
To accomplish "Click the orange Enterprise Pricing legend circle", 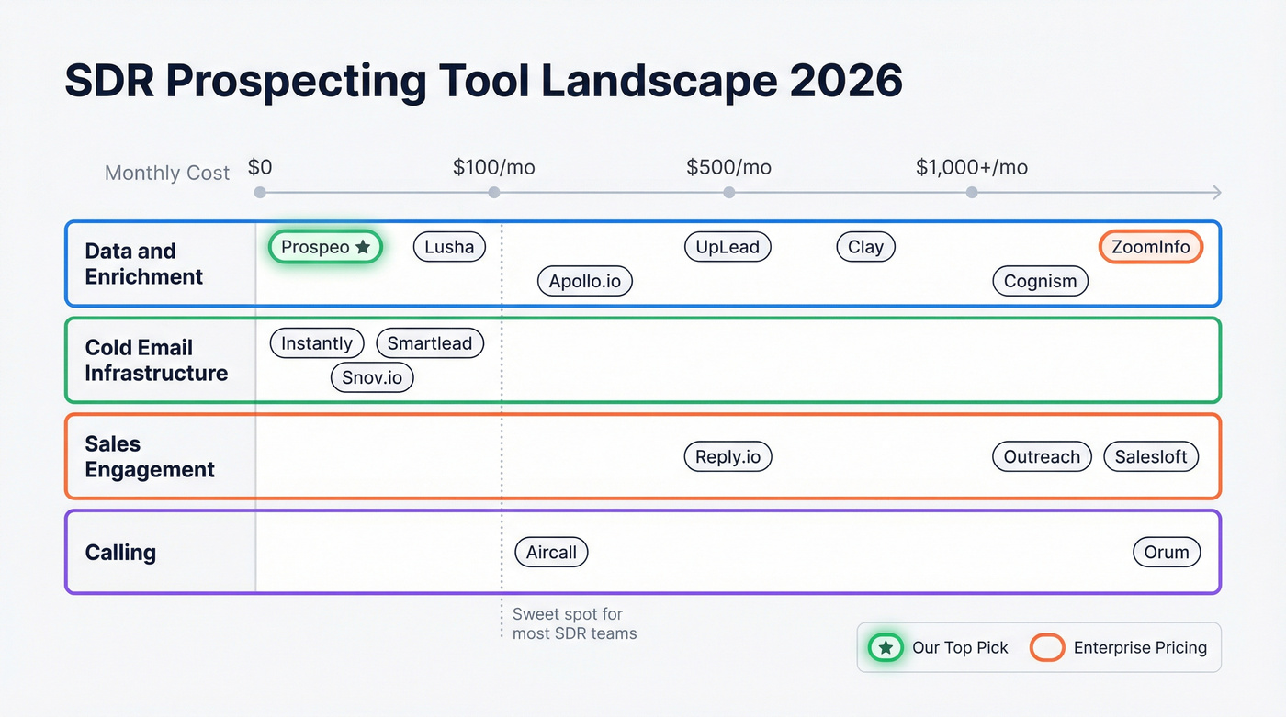I will pyautogui.click(x=1047, y=647).
